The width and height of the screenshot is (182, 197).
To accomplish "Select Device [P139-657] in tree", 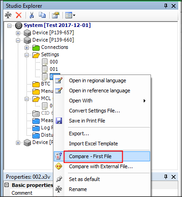I will (x=53, y=32).
